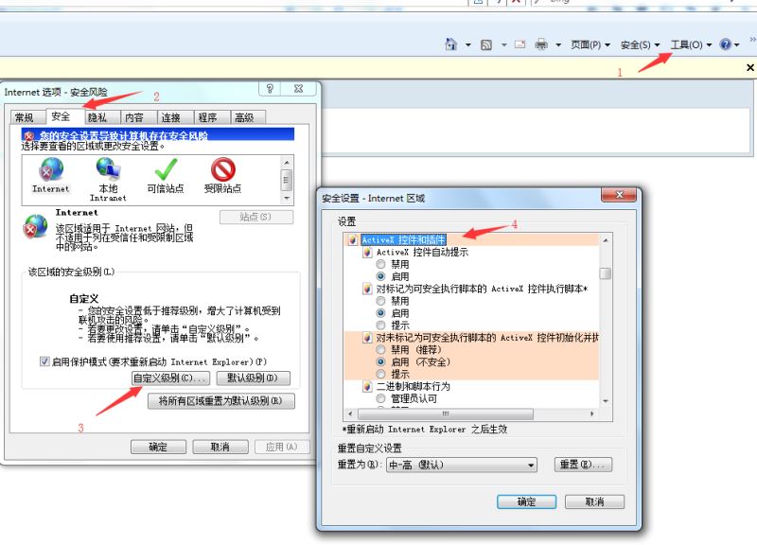Click the 重置(E)... button
The height and width of the screenshot is (545, 757).
pyautogui.click(x=583, y=465)
